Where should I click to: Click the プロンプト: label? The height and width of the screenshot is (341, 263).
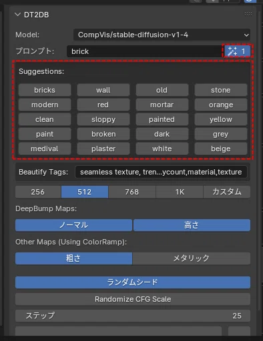pos(35,51)
